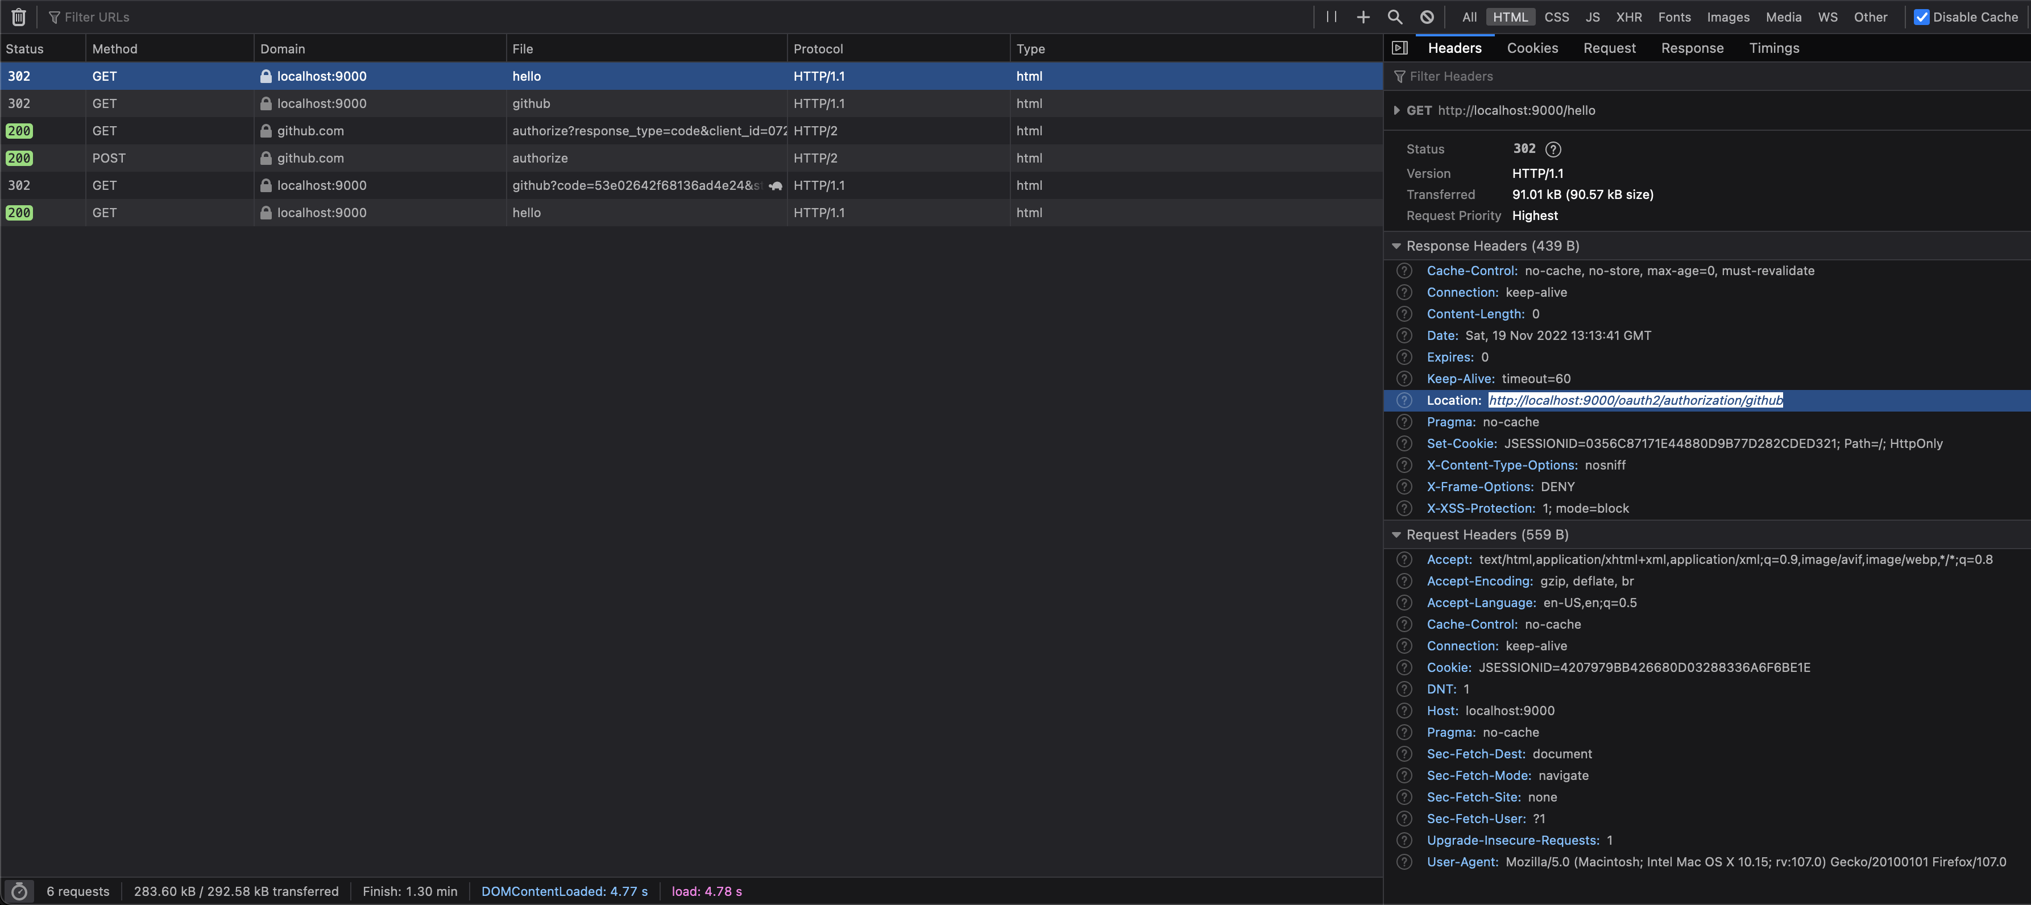Uncheck the Disable Cache checkbox

click(x=1921, y=16)
